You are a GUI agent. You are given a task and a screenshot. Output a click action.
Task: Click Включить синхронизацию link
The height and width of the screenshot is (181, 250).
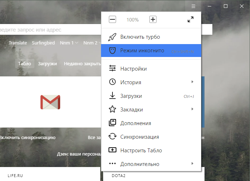tap(28, 137)
